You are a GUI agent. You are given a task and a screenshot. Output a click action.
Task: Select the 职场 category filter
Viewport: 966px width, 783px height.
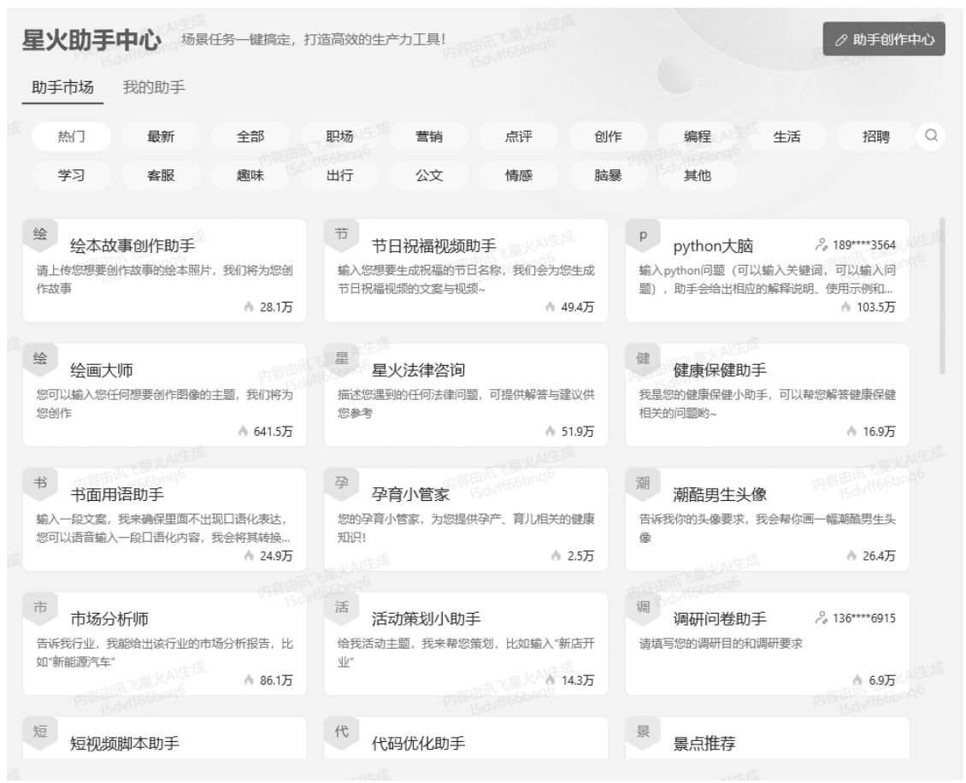coord(339,136)
